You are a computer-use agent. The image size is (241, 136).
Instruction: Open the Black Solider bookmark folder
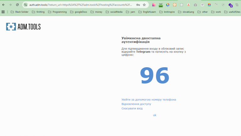[19, 12]
